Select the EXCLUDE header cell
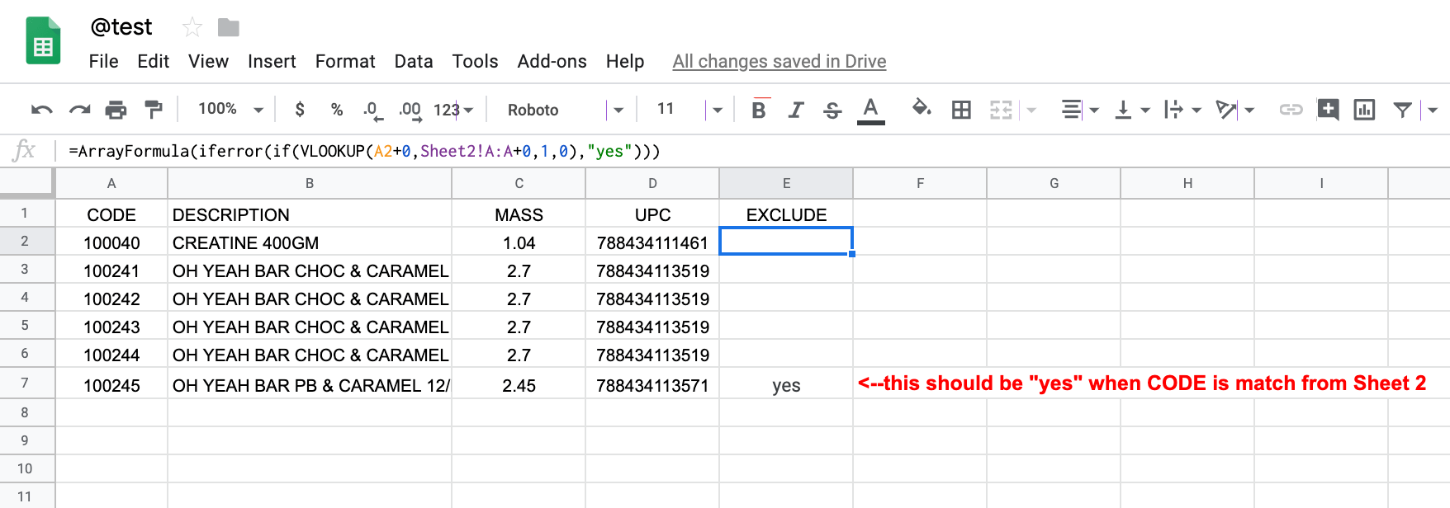The height and width of the screenshot is (508, 1450). 786,214
